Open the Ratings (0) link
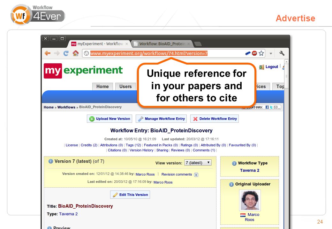Screen dimensions: 332x229 tap(189, 145)
